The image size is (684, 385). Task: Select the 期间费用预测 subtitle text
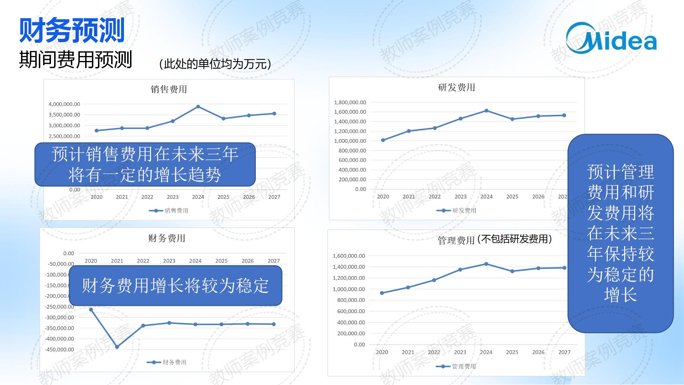tap(76, 60)
